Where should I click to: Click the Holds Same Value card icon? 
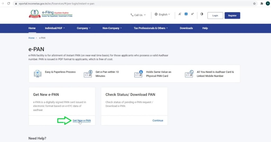tap(139, 74)
